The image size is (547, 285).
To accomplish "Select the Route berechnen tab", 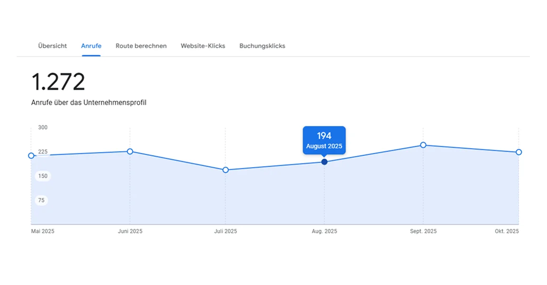I will (x=141, y=46).
